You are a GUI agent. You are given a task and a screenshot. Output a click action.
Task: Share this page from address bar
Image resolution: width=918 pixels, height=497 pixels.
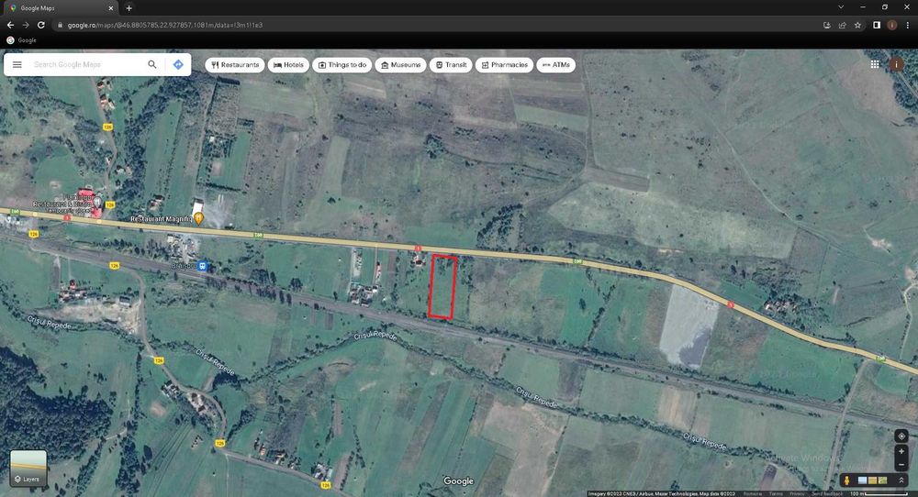(842, 25)
